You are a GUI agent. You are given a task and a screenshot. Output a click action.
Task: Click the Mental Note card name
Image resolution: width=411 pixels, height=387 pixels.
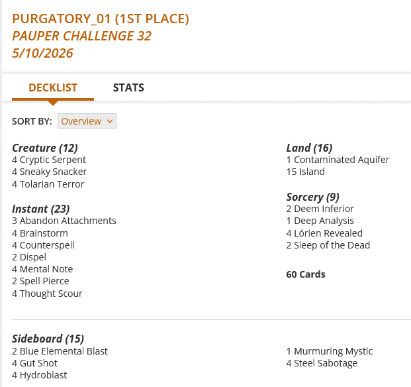click(x=46, y=269)
